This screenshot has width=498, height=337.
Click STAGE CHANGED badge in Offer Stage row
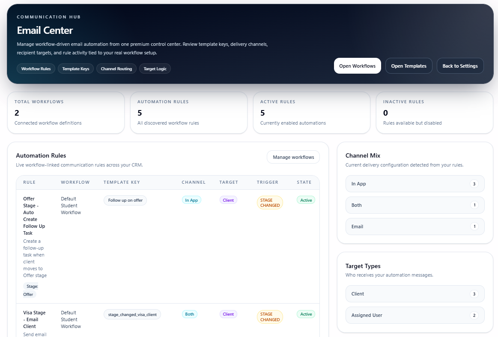tap(270, 203)
